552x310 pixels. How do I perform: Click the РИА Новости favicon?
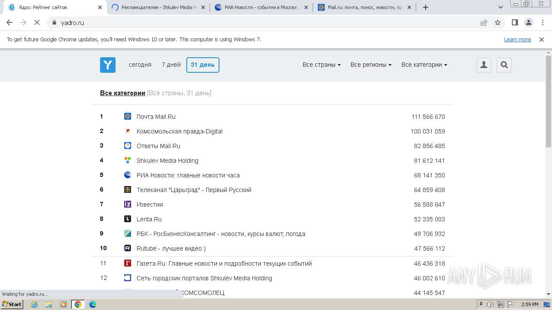click(x=128, y=175)
